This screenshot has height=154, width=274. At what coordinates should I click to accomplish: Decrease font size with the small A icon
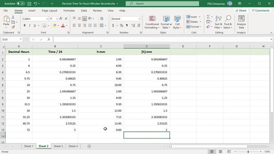tap(66, 18)
